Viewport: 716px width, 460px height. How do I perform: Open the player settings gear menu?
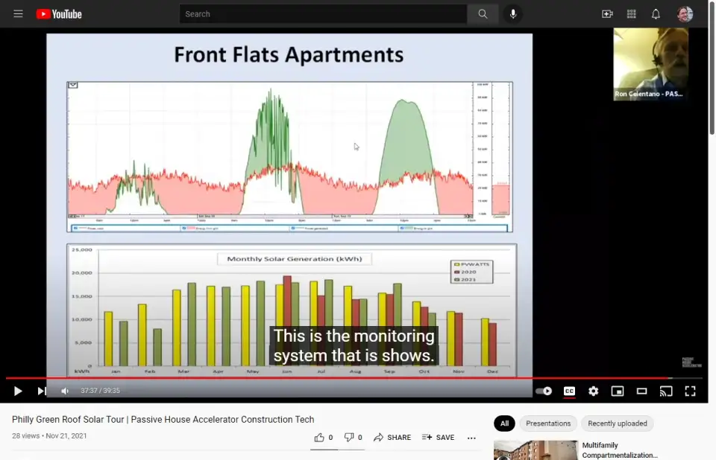(x=593, y=391)
